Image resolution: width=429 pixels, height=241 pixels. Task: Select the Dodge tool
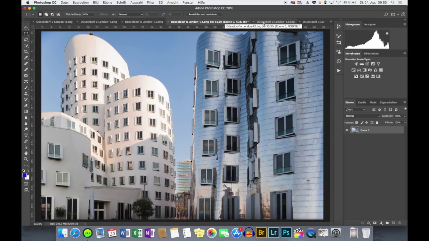(x=26, y=129)
